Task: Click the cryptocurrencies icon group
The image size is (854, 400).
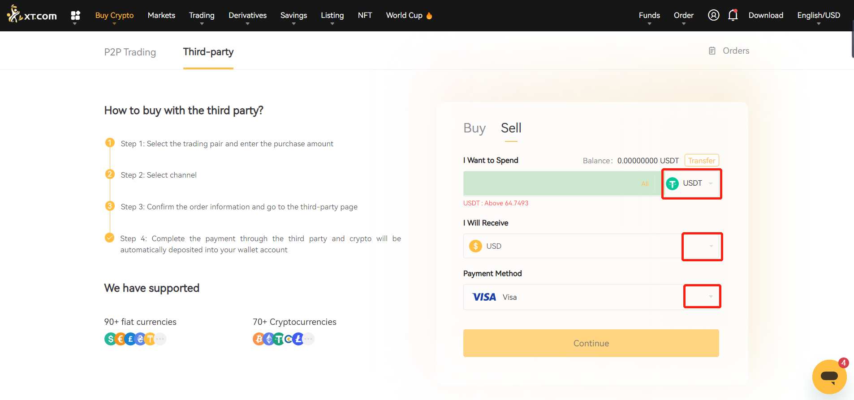Action: point(284,339)
